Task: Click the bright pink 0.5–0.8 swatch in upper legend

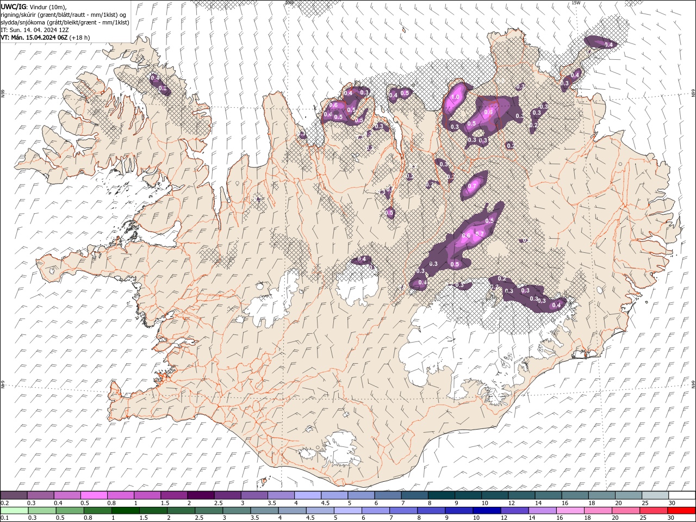Action: (94, 495)
